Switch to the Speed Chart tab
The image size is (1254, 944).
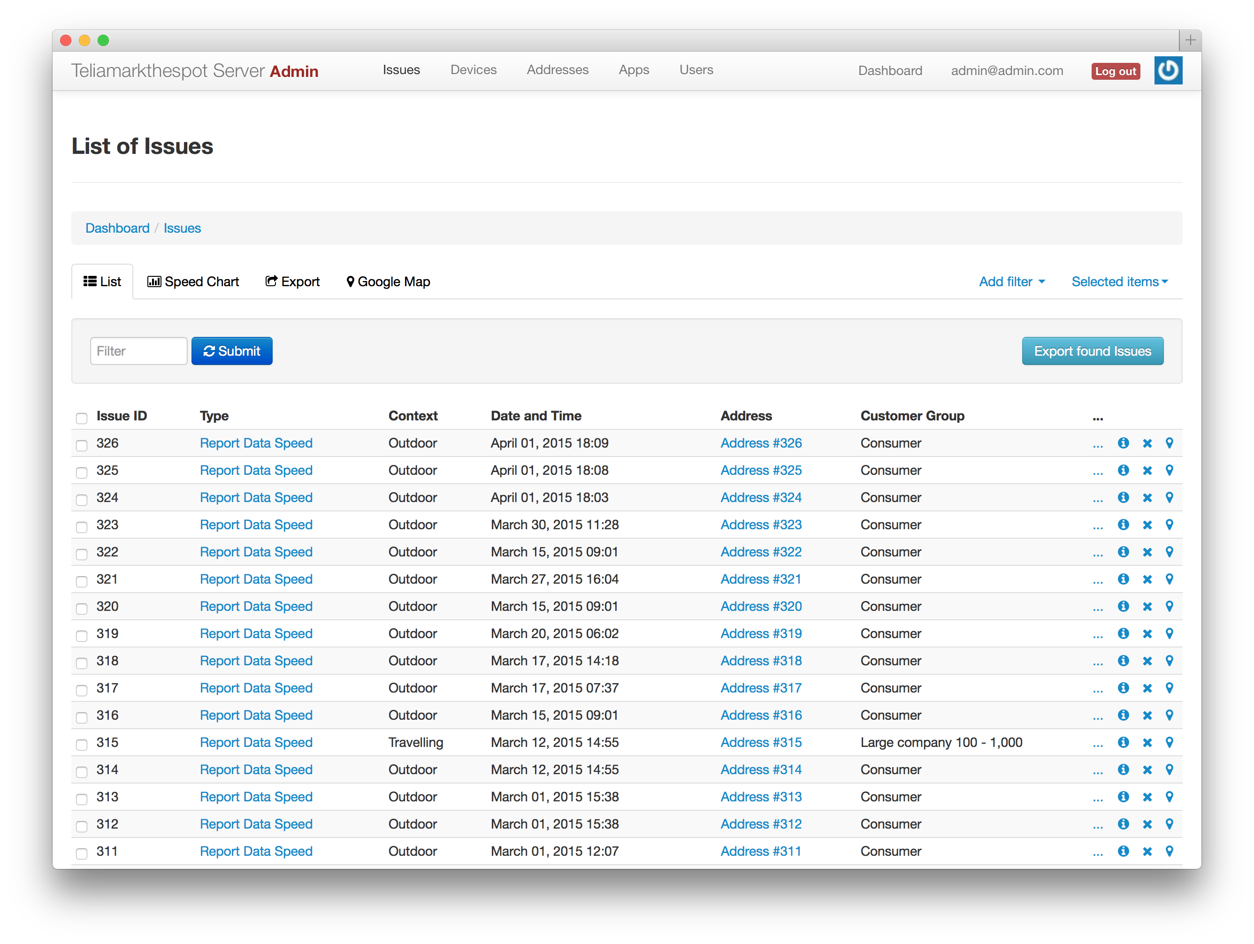[193, 282]
